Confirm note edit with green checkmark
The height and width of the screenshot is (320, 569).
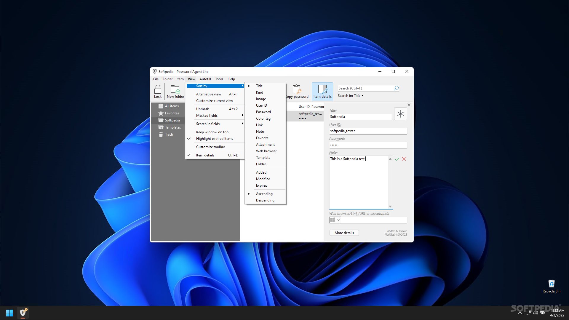[x=397, y=159]
